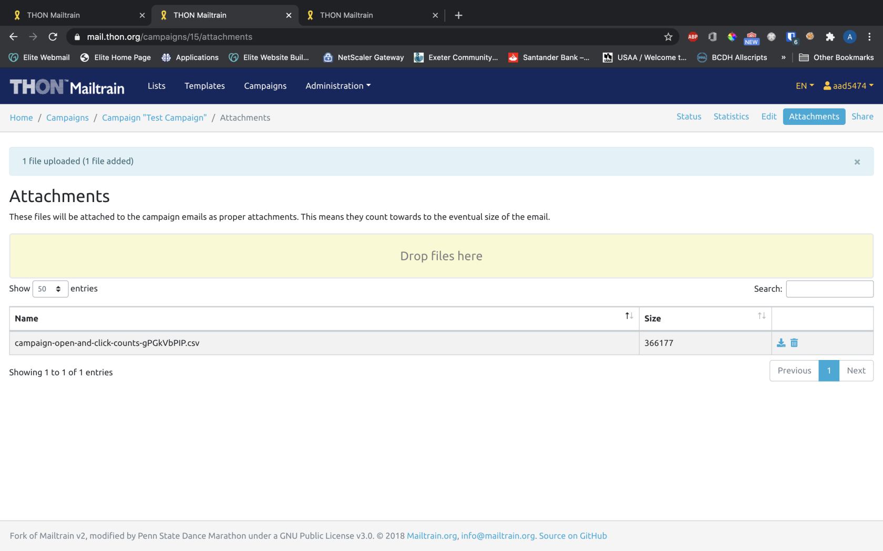Select page 1 in pagination
Image resolution: width=883 pixels, height=551 pixels.
829,370
